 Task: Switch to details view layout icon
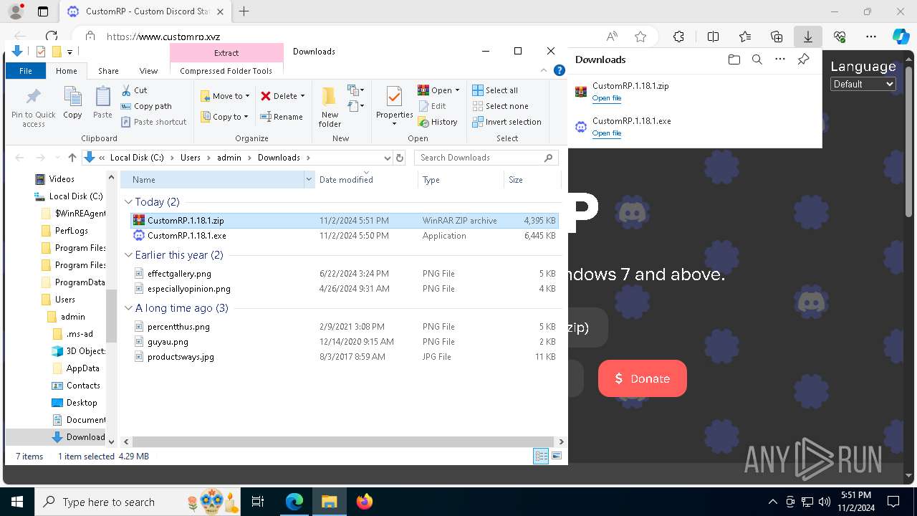point(541,457)
